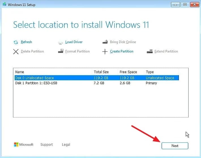Maximize the Windows 11 Setup window
This screenshot has width=201, height=158.
[185, 5]
